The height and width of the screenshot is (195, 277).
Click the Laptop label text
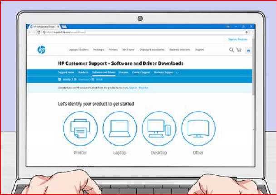tap(119, 153)
